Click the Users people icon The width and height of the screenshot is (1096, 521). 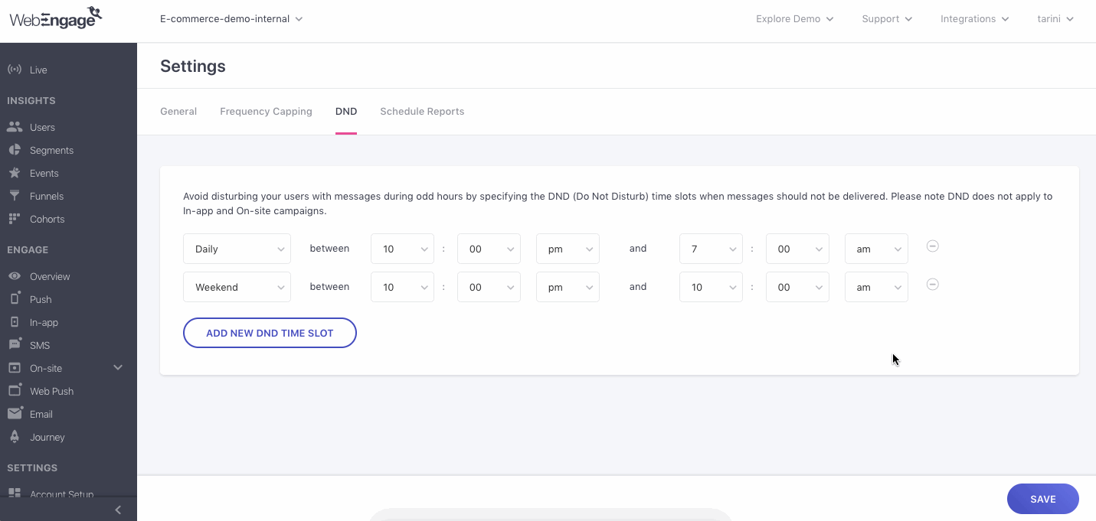pos(15,127)
